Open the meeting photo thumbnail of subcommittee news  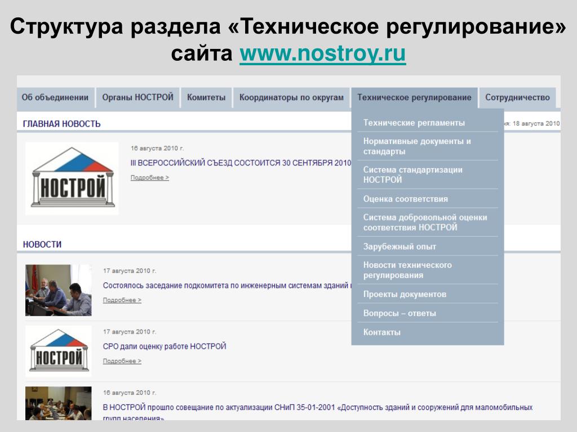pyautogui.click(x=59, y=290)
